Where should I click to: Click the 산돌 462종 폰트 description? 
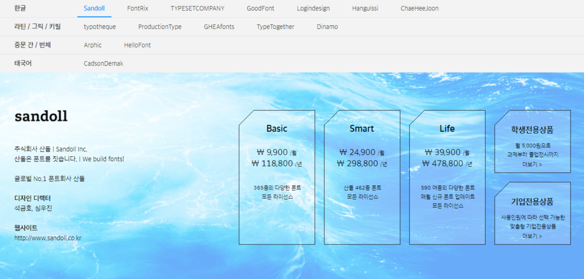[362, 188]
